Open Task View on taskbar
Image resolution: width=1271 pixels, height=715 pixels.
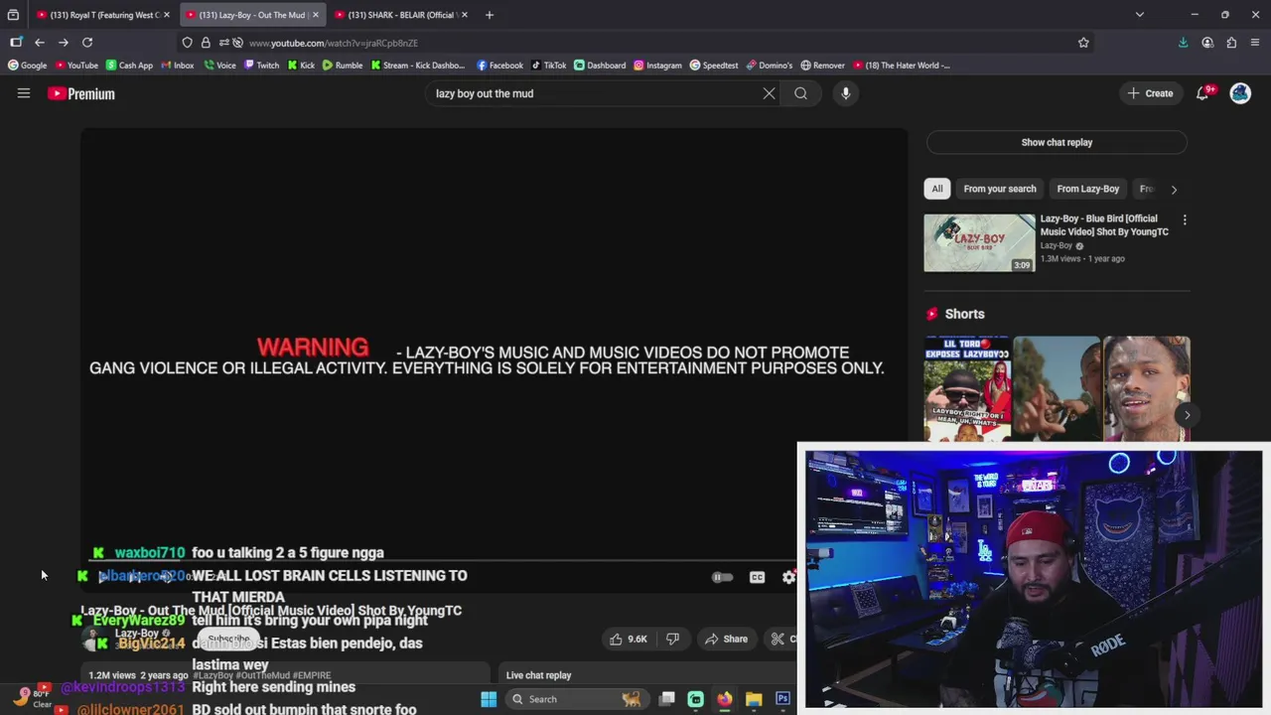coord(667,699)
